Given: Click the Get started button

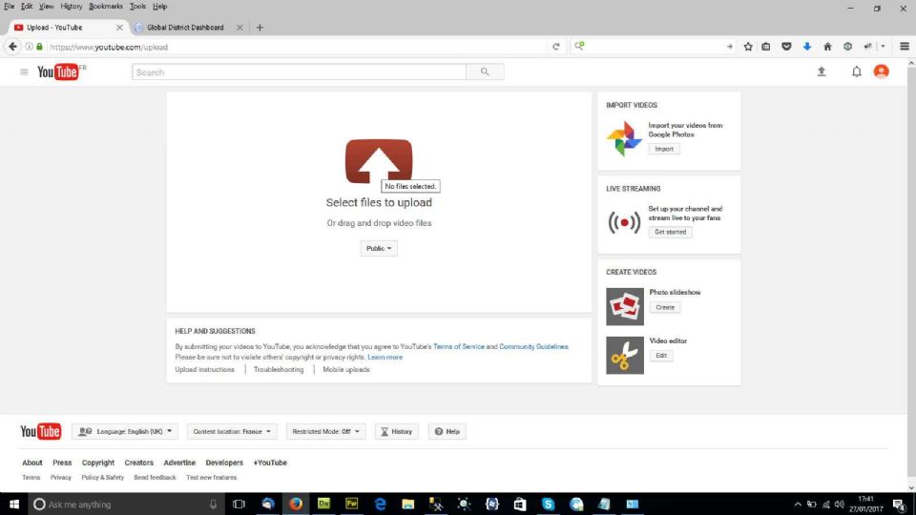Looking at the screenshot, I should point(670,232).
